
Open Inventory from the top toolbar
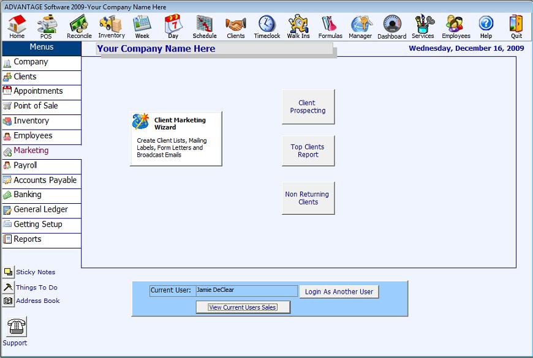pyautogui.click(x=112, y=26)
